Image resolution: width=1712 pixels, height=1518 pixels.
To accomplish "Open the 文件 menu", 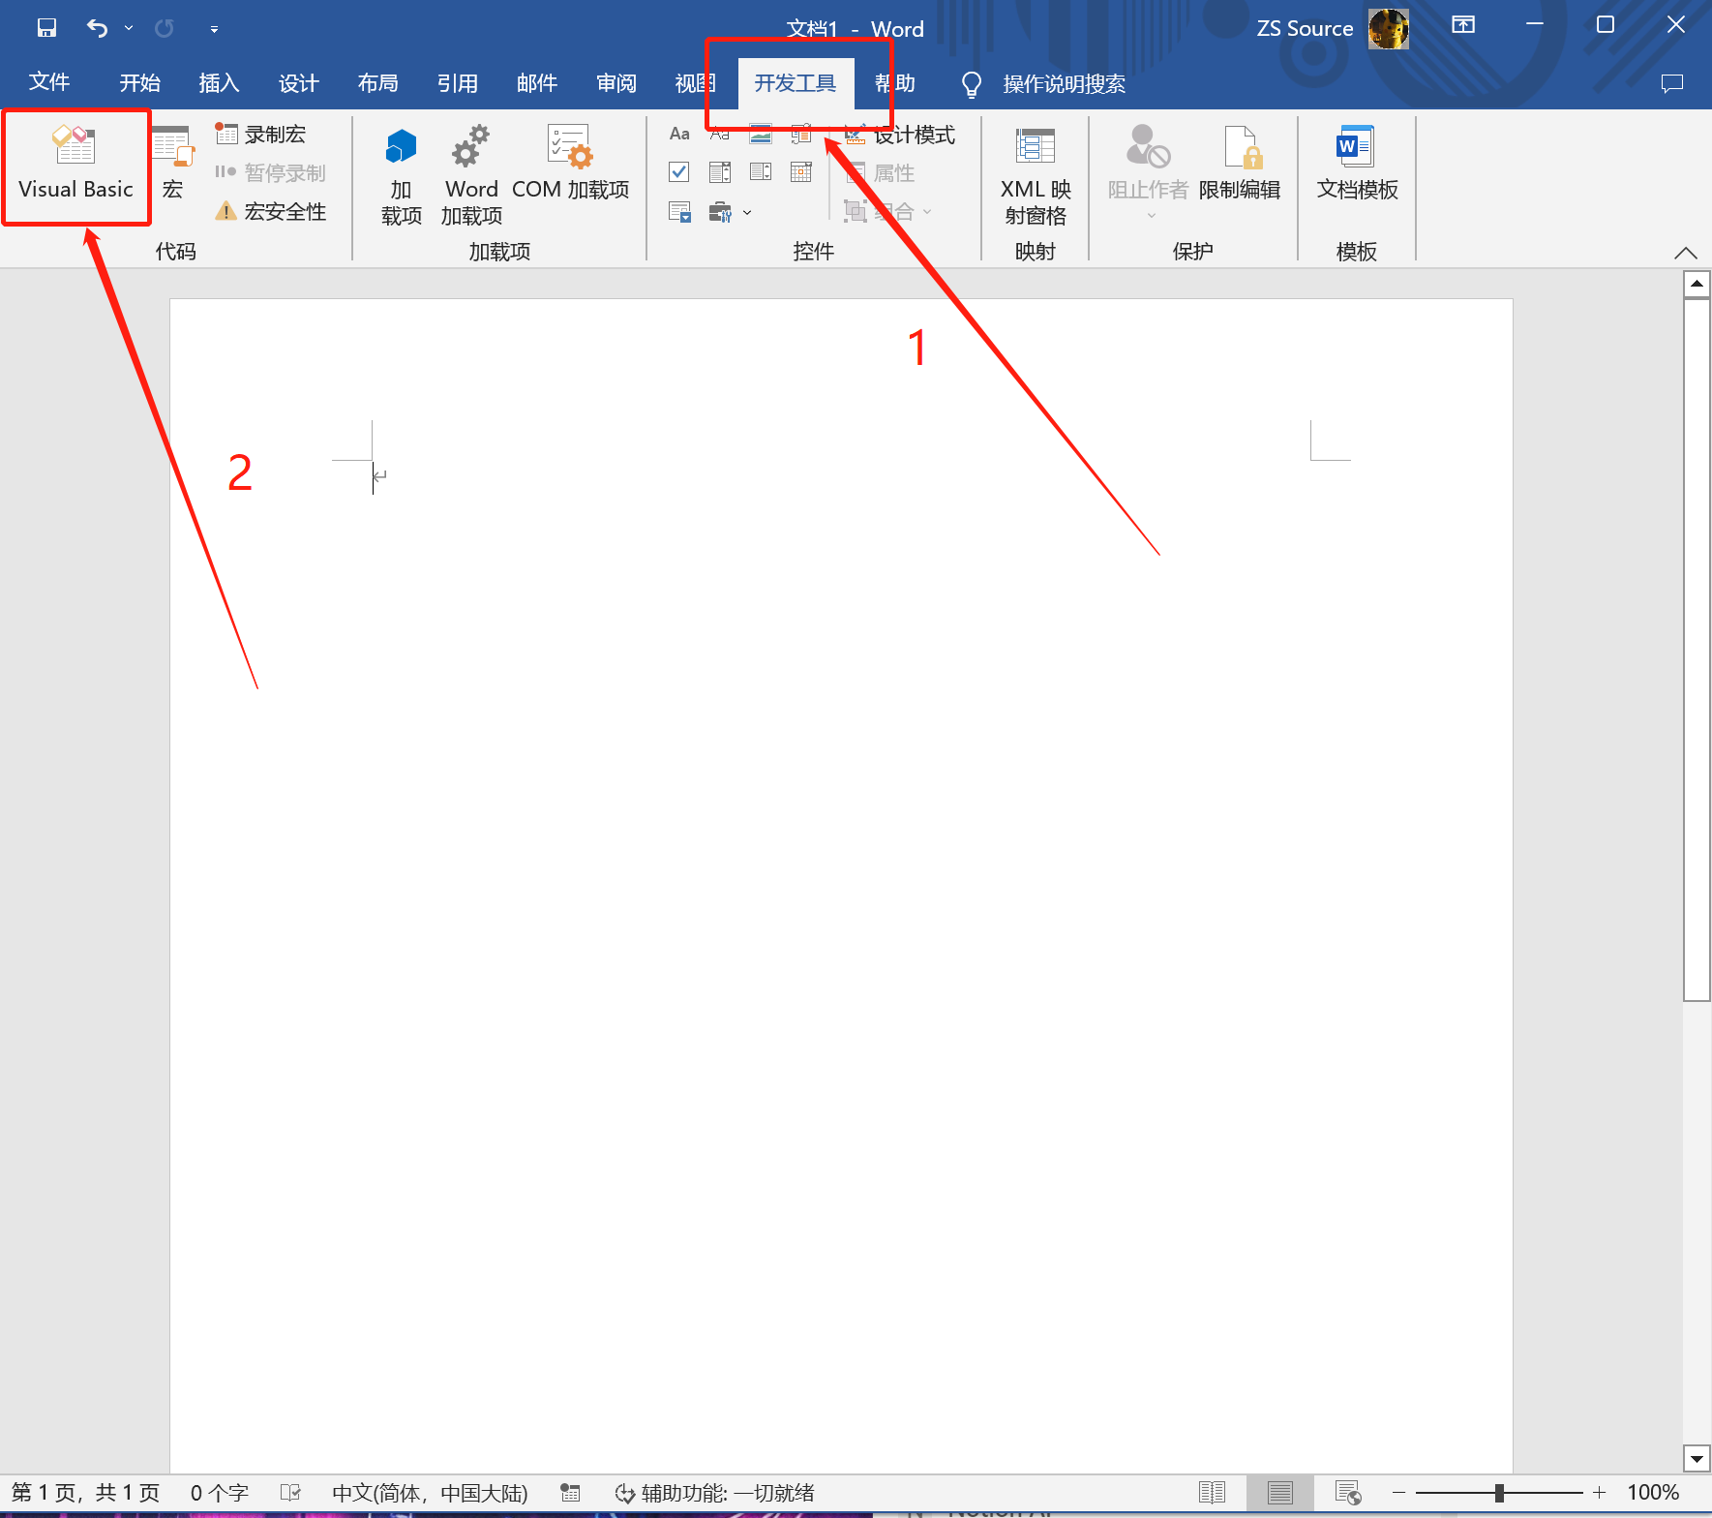I will [48, 82].
